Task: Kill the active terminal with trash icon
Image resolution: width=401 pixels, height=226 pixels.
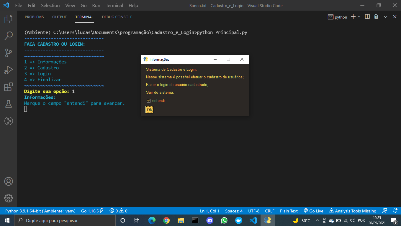Action: coord(376,17)
